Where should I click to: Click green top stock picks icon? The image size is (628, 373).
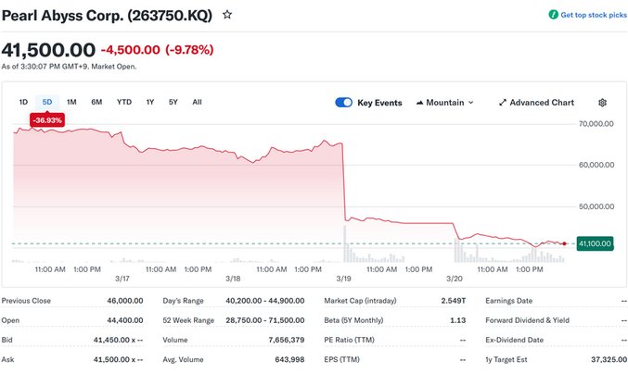tap(553, 15)
